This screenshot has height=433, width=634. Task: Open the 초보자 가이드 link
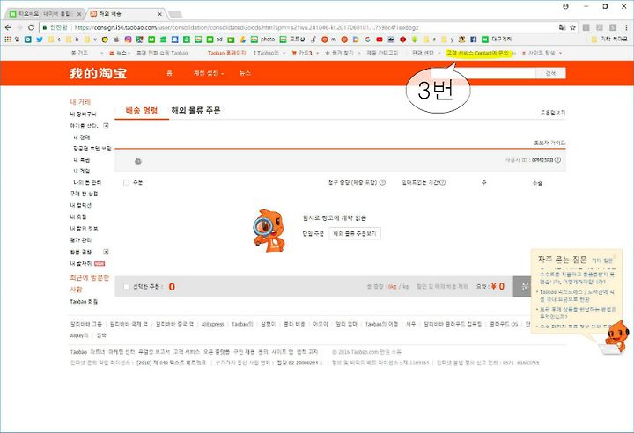(x=549, y=143)
